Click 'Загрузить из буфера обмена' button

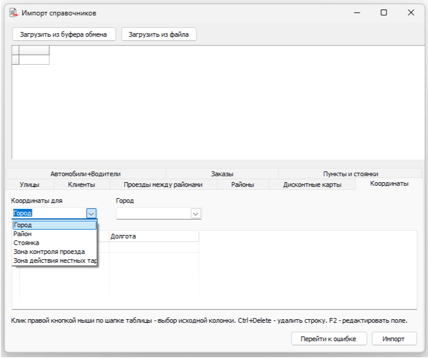point(64,34)
